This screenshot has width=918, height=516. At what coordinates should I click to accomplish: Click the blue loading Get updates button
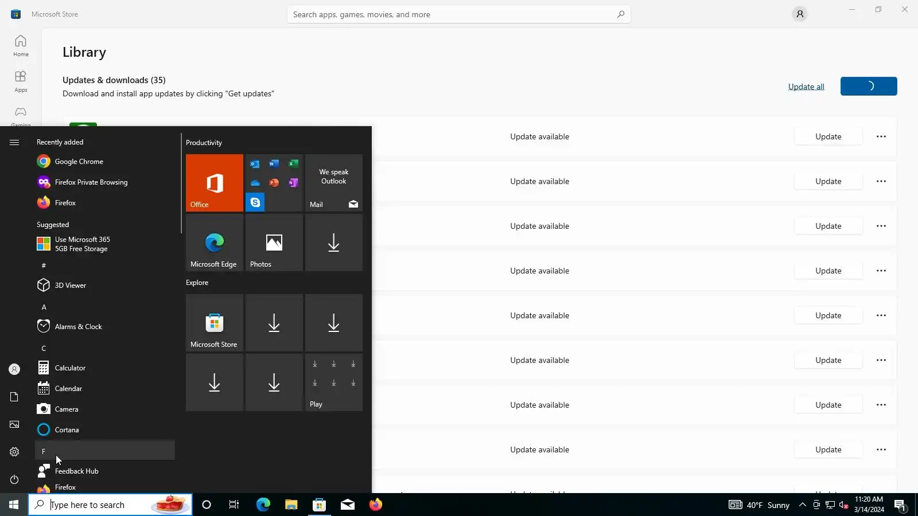pos(869,87)
